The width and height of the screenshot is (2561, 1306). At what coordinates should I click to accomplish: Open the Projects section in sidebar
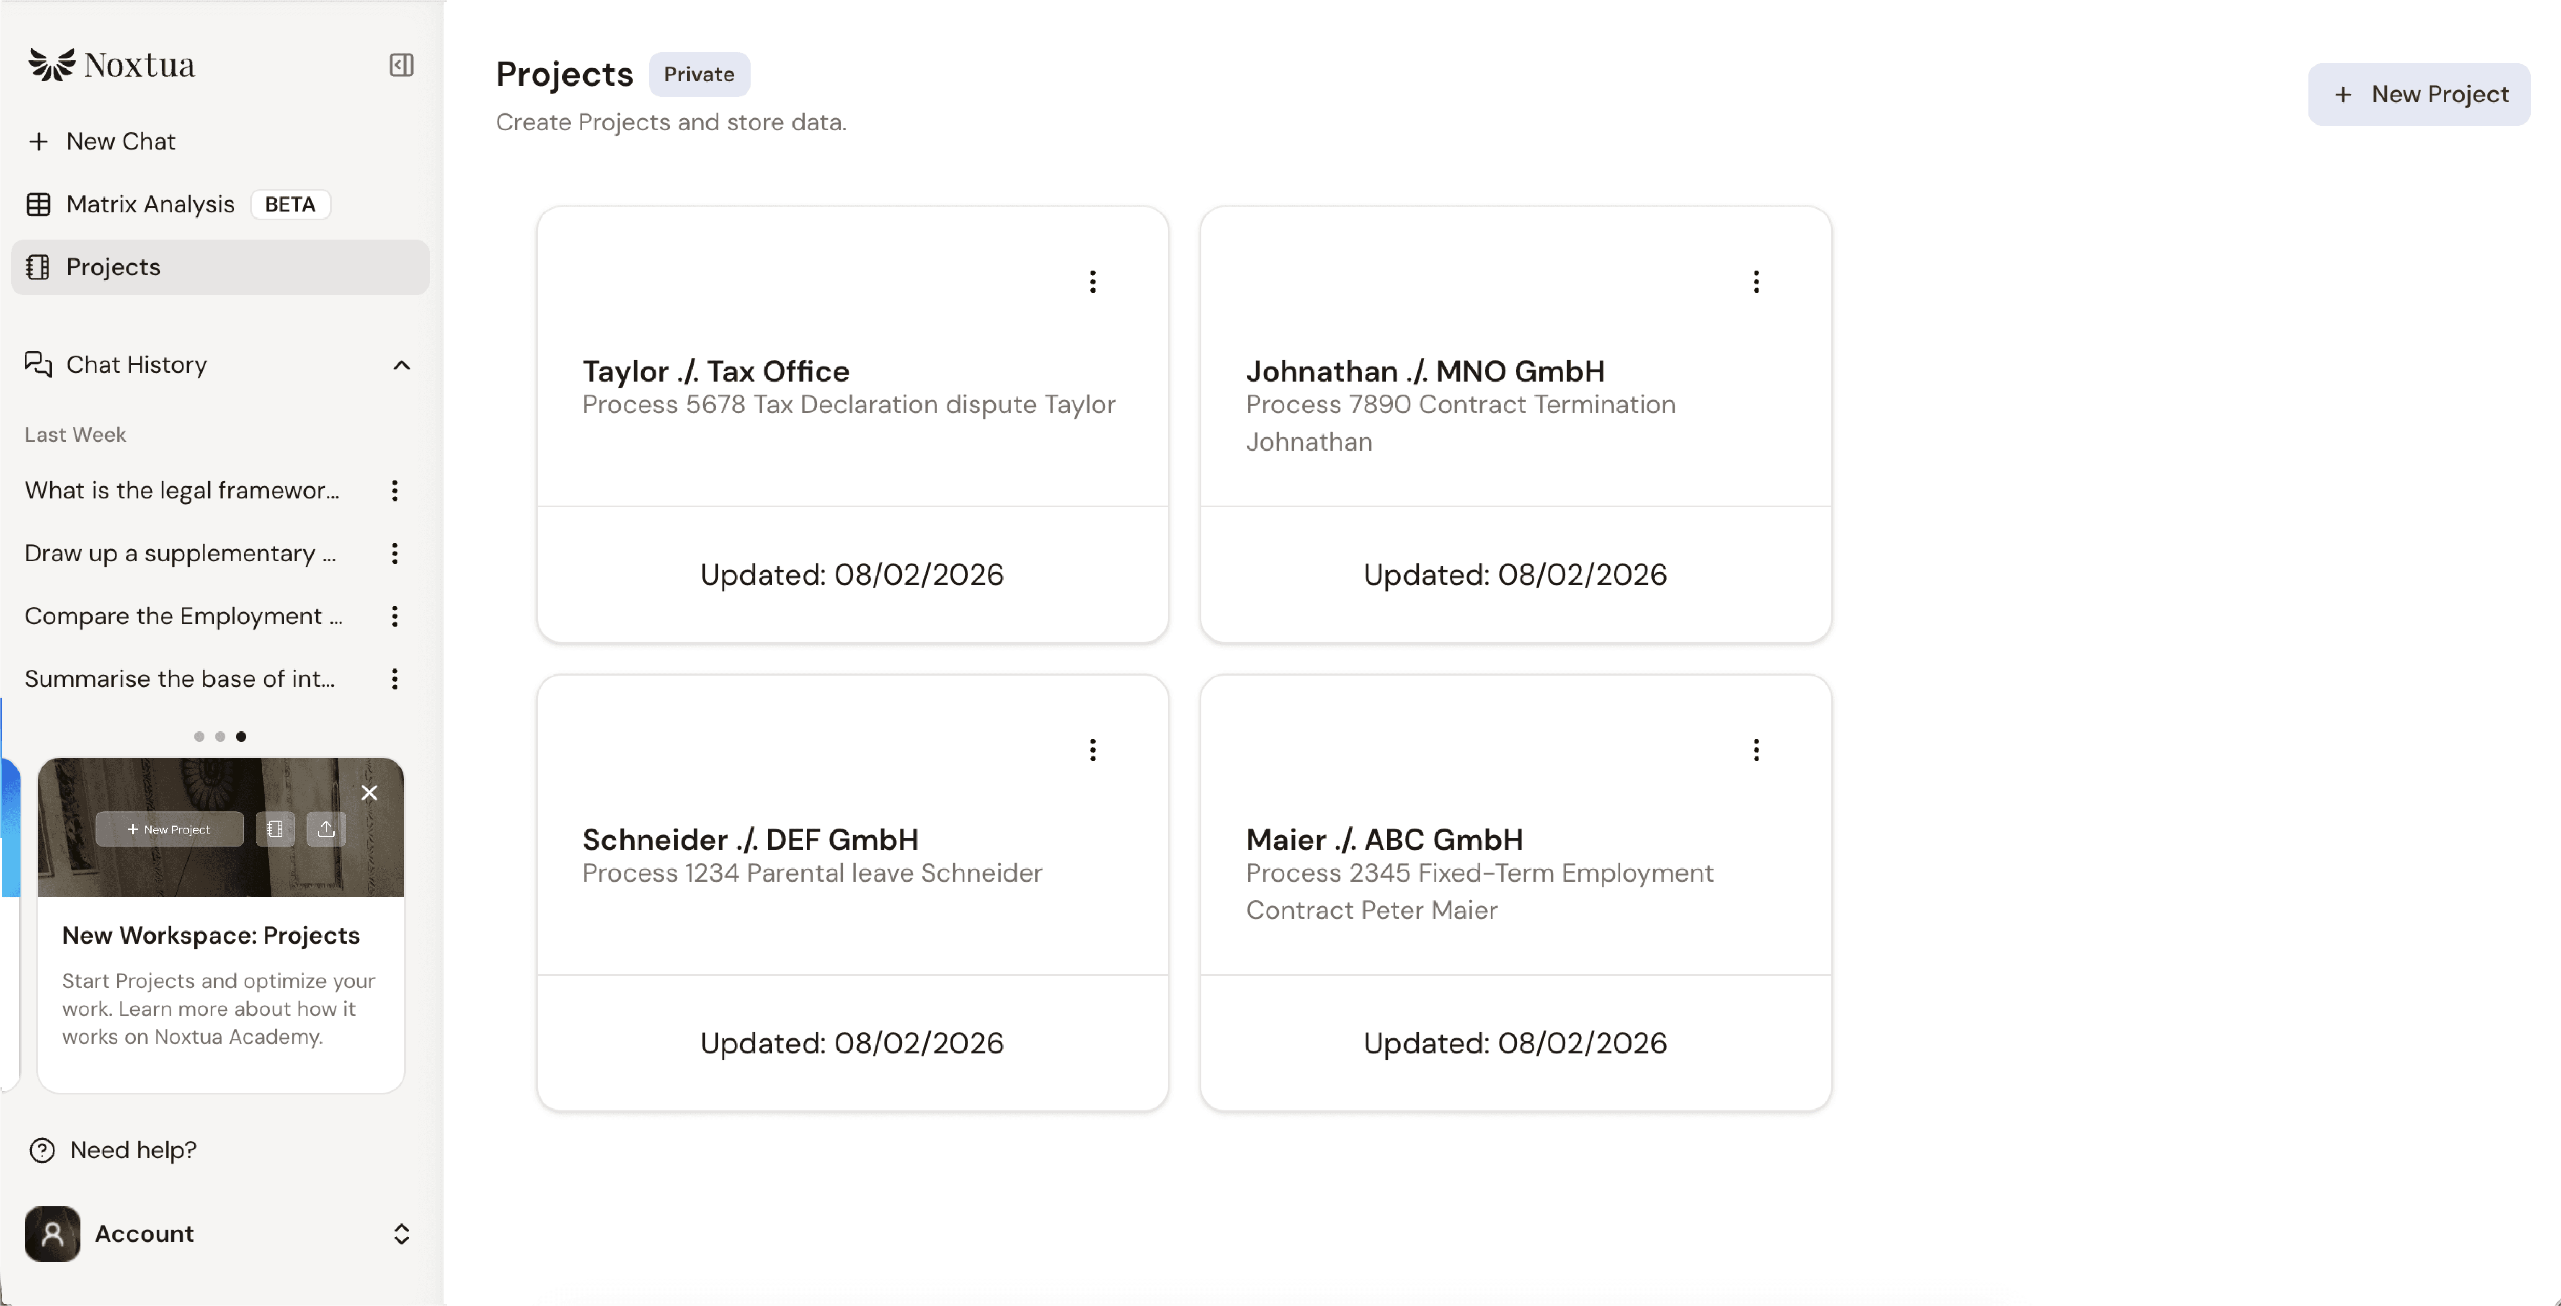click(220, 266)
